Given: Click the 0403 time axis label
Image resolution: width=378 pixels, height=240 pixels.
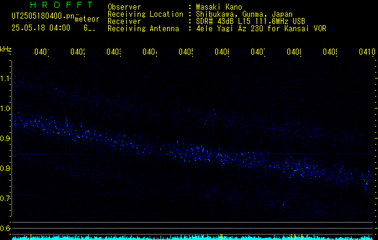Looking at the screenshot, I should pyautogui.click(x=114, y=52).
